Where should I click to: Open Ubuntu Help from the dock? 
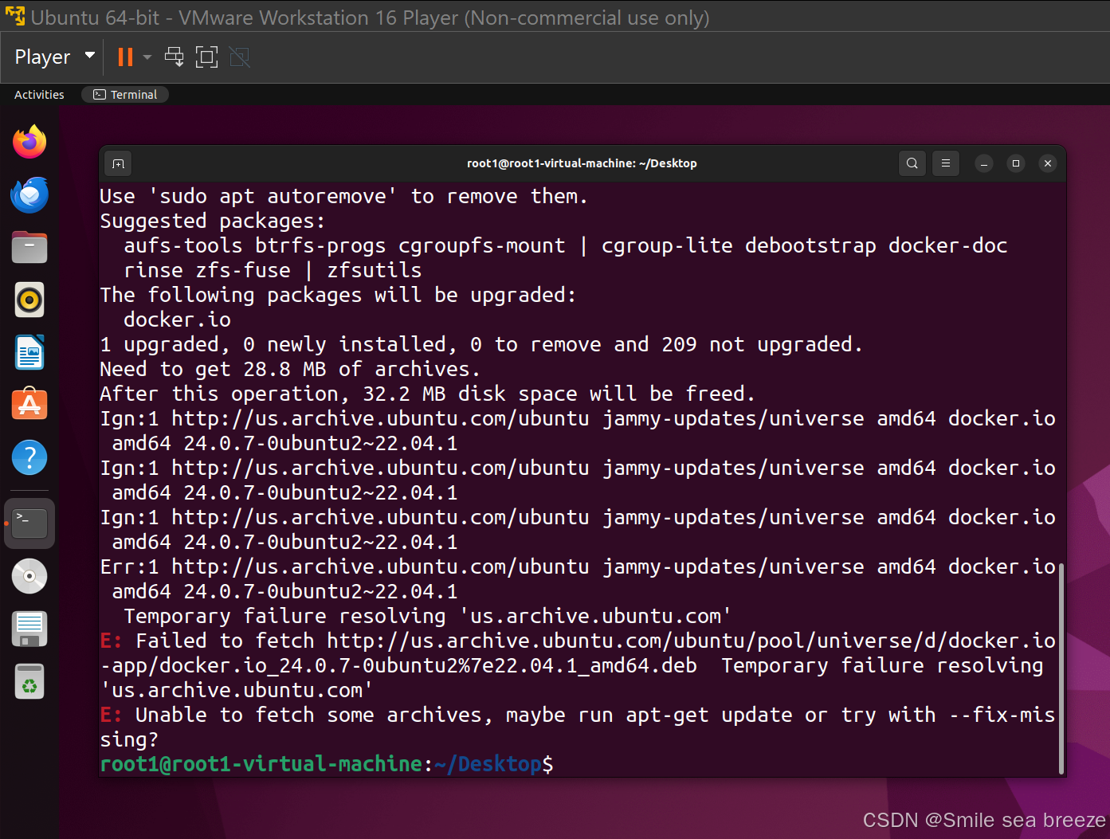click(x=29, y=457)
